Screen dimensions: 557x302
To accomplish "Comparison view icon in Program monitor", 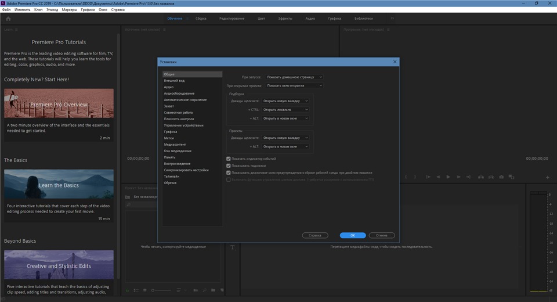I will pos(512,177).
